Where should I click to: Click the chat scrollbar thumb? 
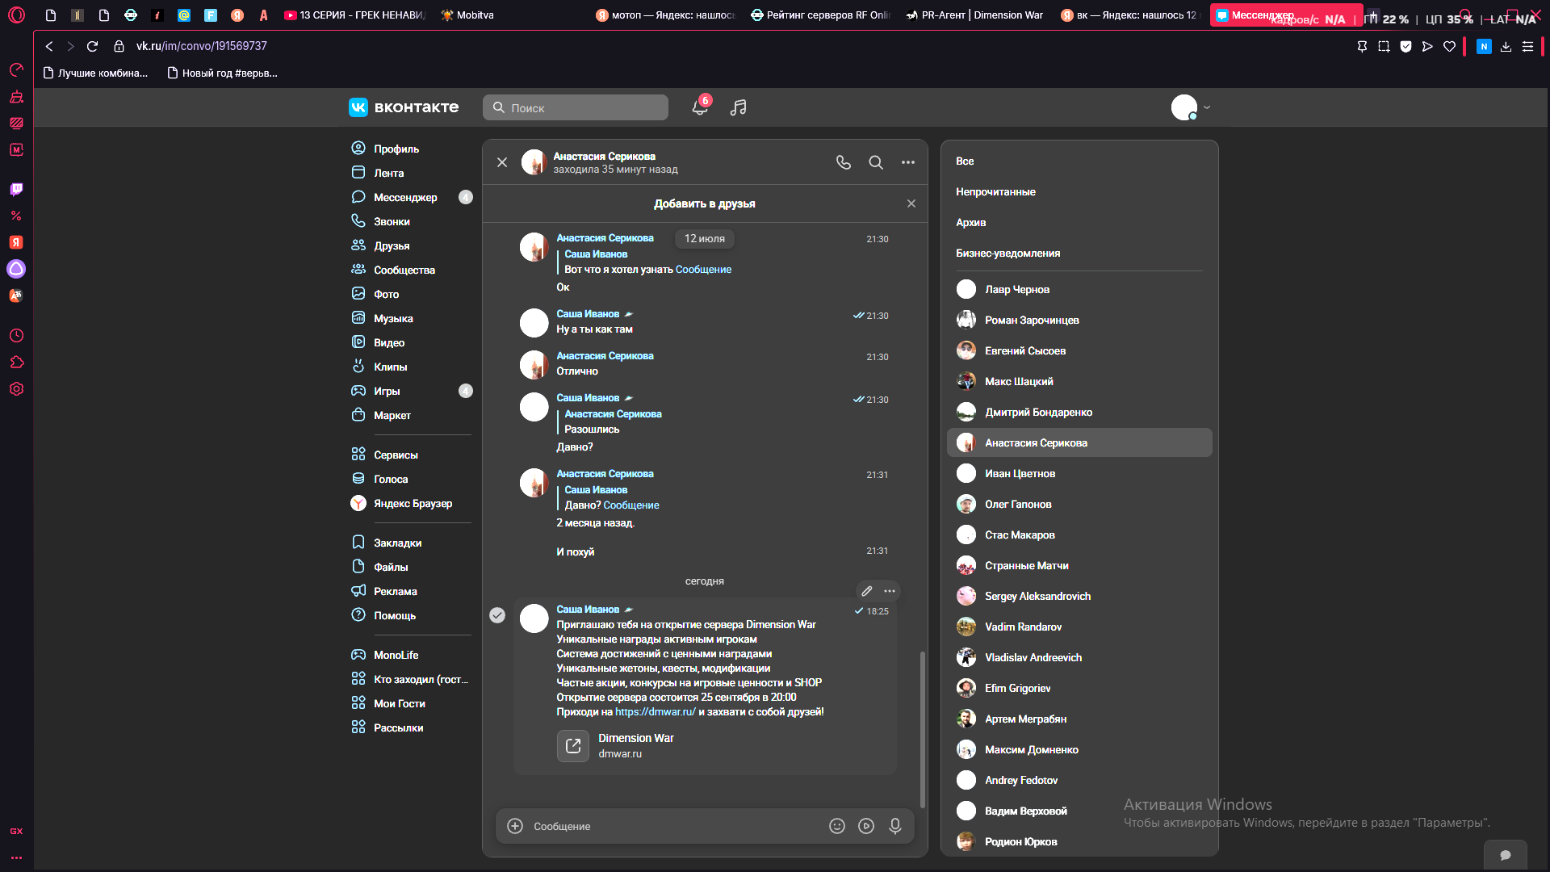click(x=923, y=728)
